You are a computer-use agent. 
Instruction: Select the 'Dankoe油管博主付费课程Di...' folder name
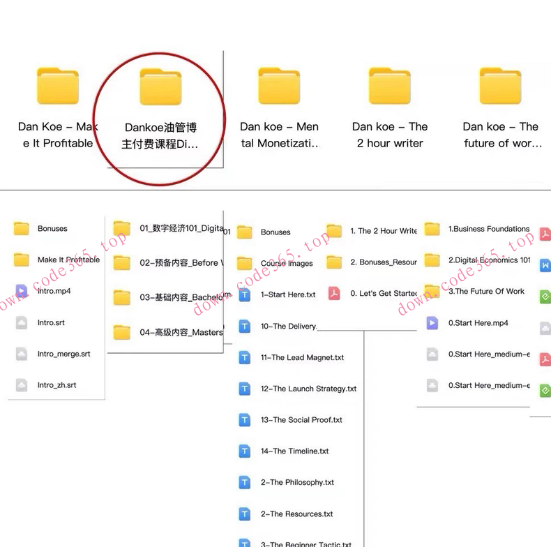(160, 135)
